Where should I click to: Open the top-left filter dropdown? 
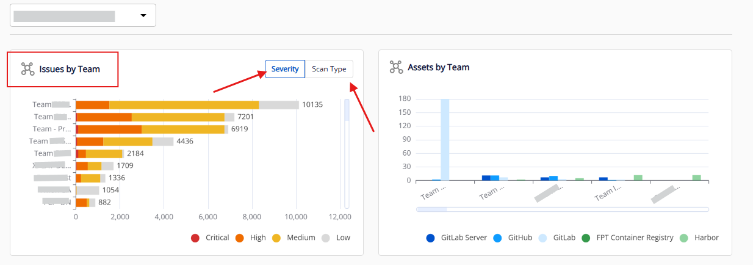pyautogui.click(x=83, y=15)
